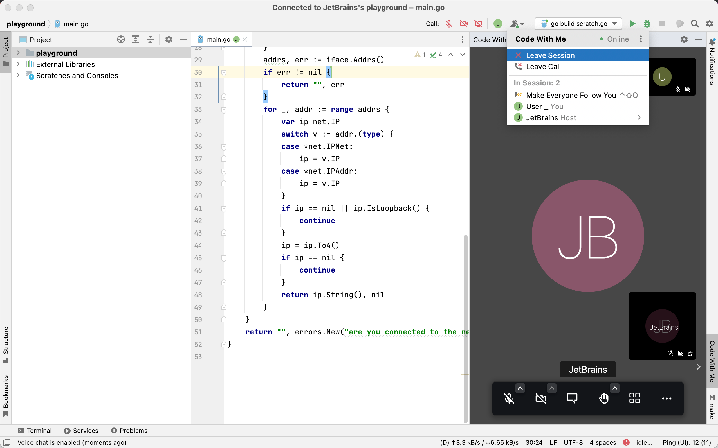Toggle screen sharing next to Call controls

478,23
